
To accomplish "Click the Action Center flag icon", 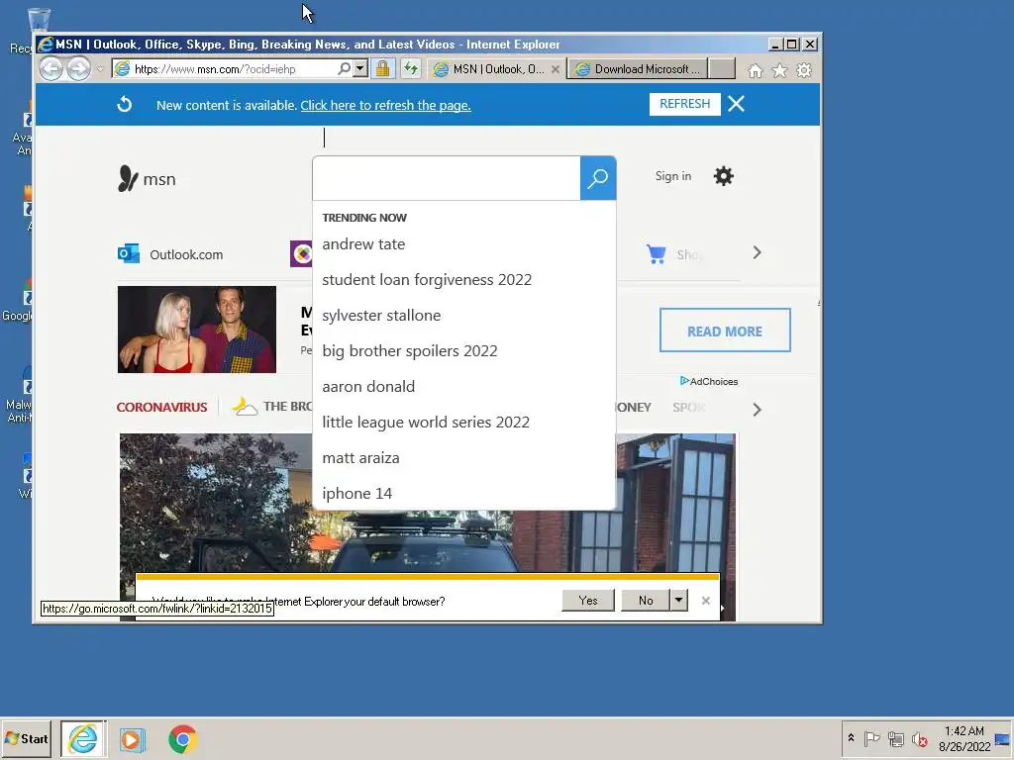I will [x=871, y=738].
